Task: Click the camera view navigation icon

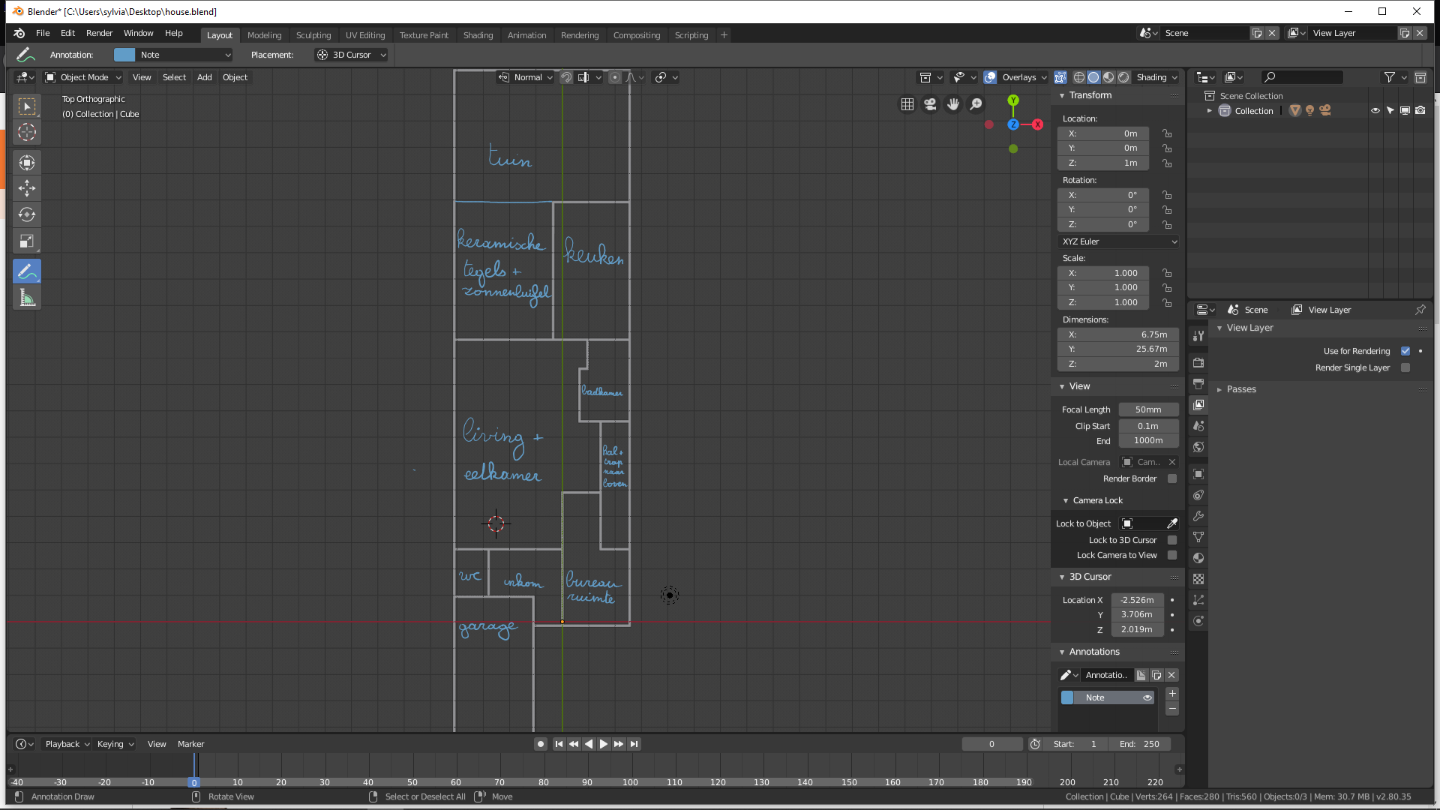Action: [x=930, y=104]
